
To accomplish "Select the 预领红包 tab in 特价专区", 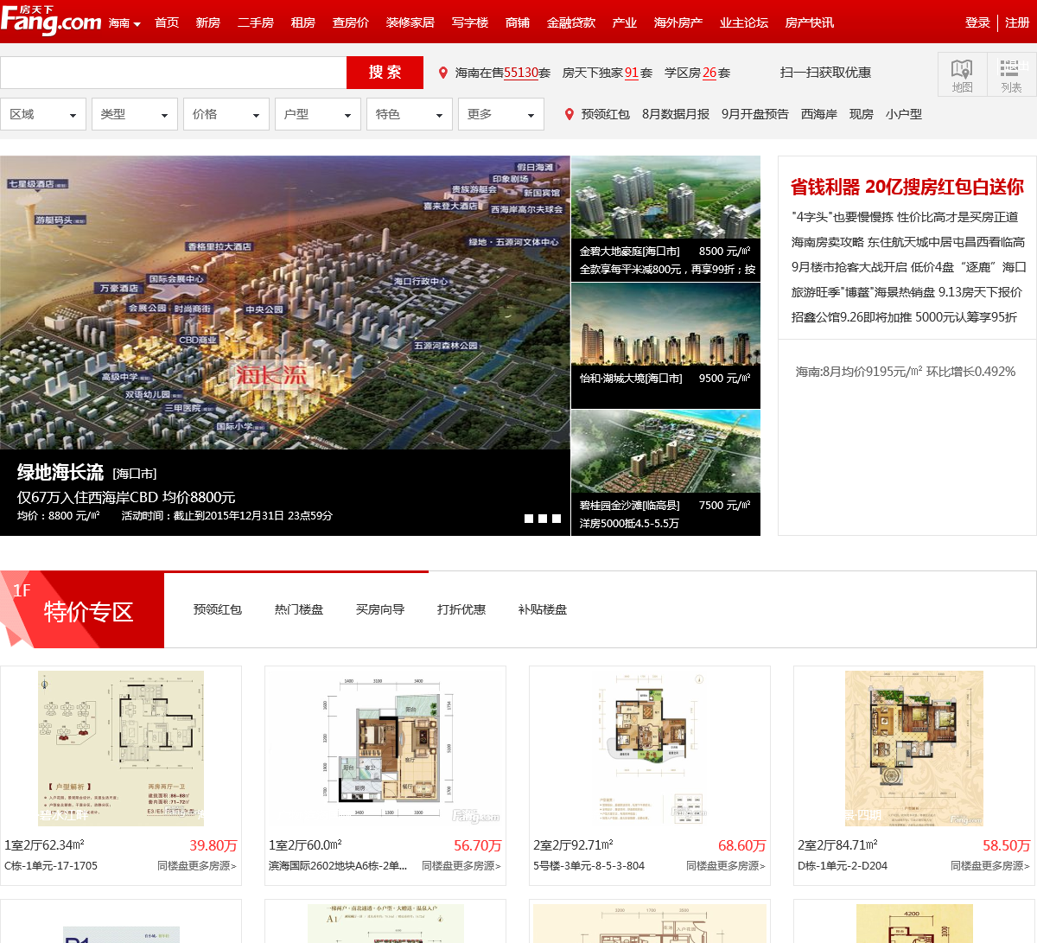I will (x=218, y=609).
